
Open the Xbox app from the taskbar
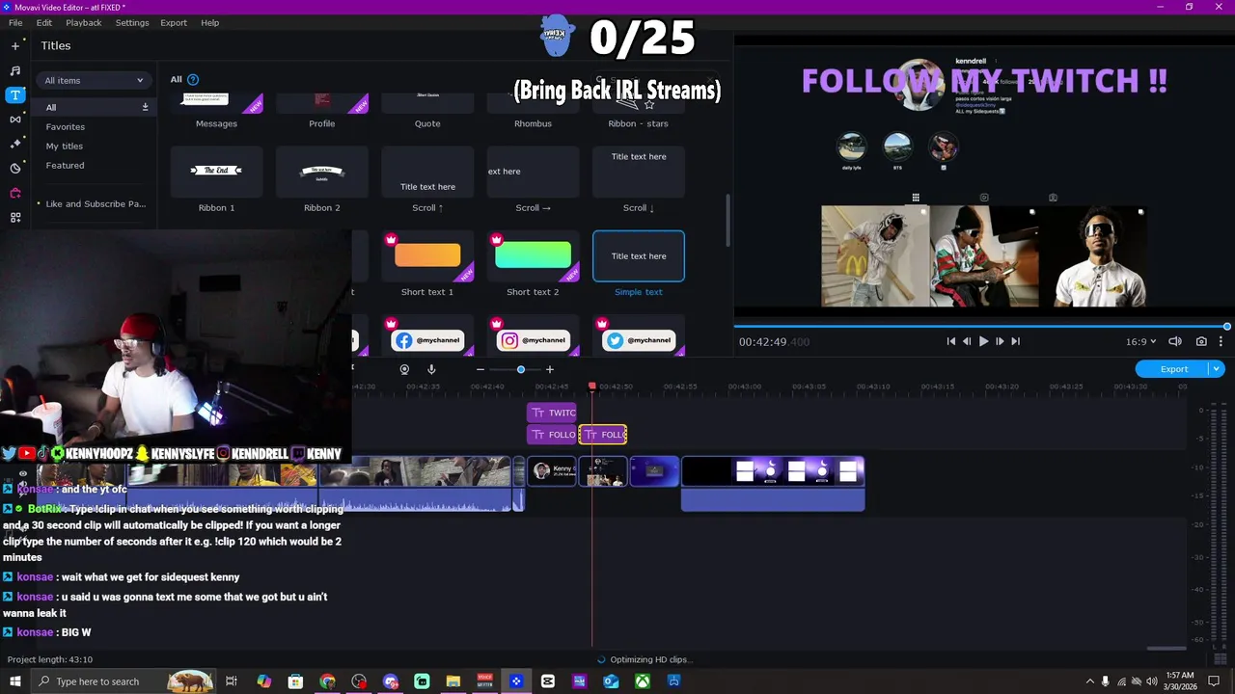pyautogui.click(x=642, y=681)
